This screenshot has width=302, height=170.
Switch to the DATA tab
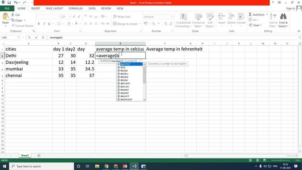coord(92,8)
